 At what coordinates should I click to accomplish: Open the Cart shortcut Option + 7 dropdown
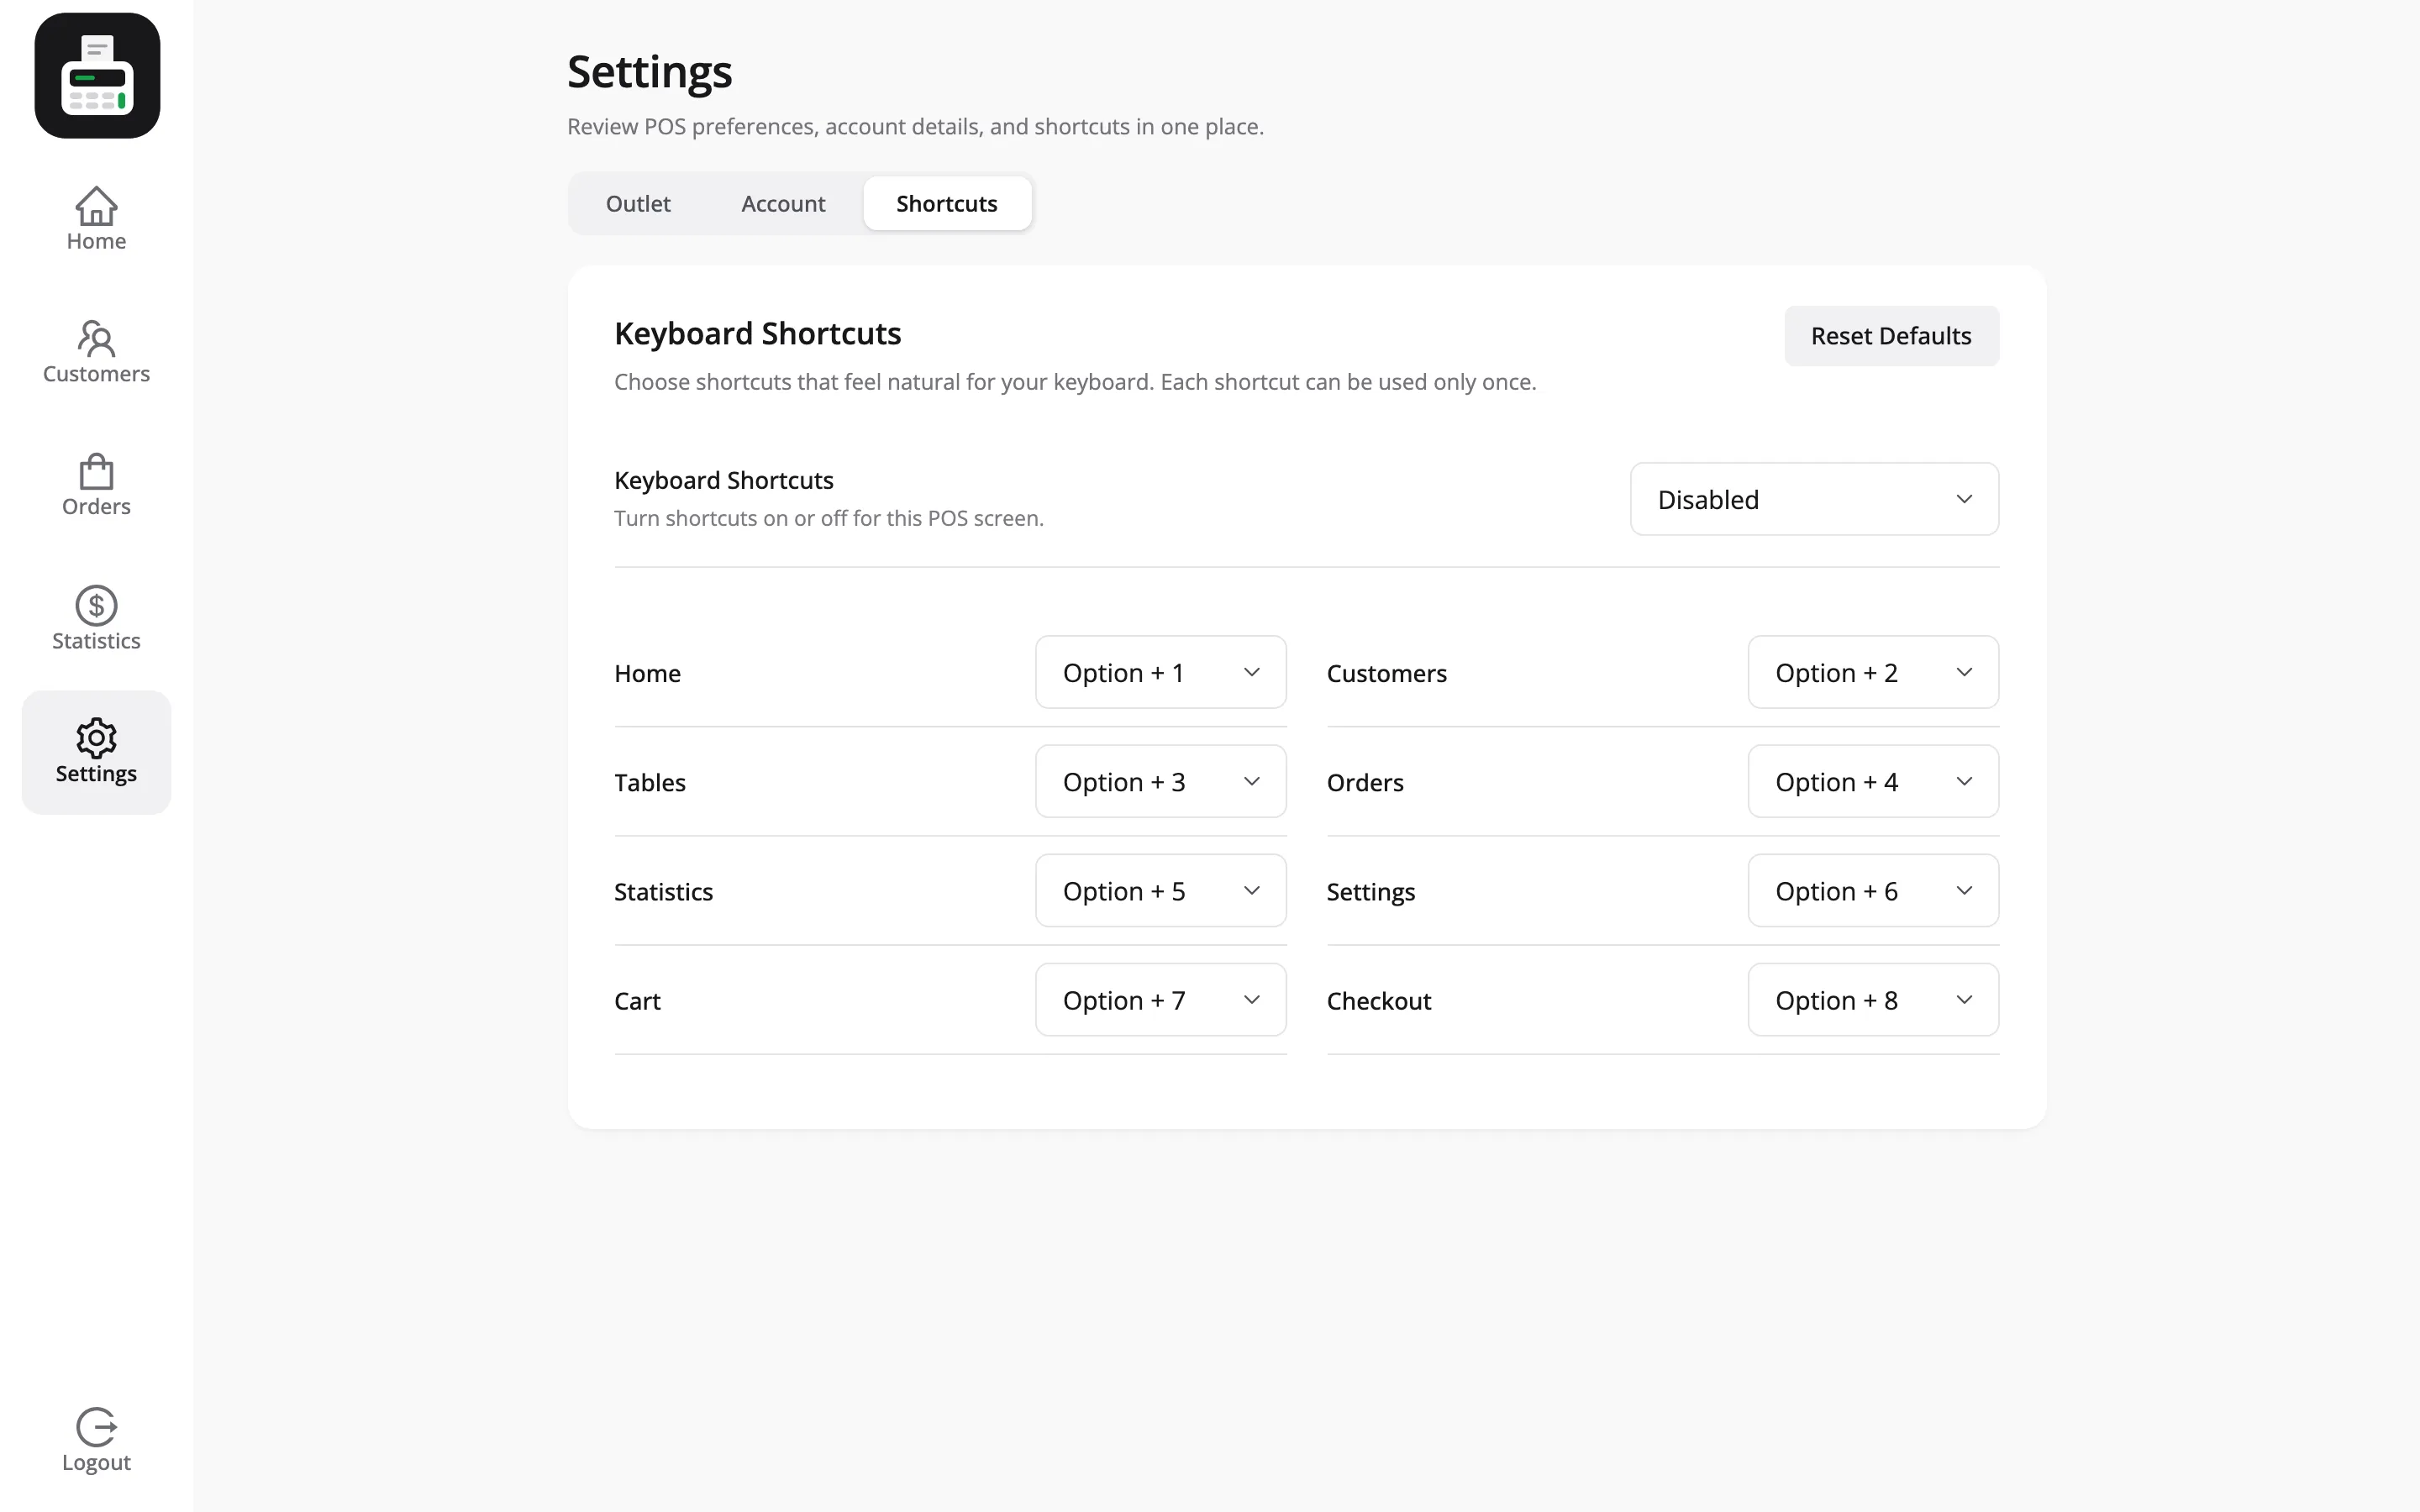coord(1160,999)
